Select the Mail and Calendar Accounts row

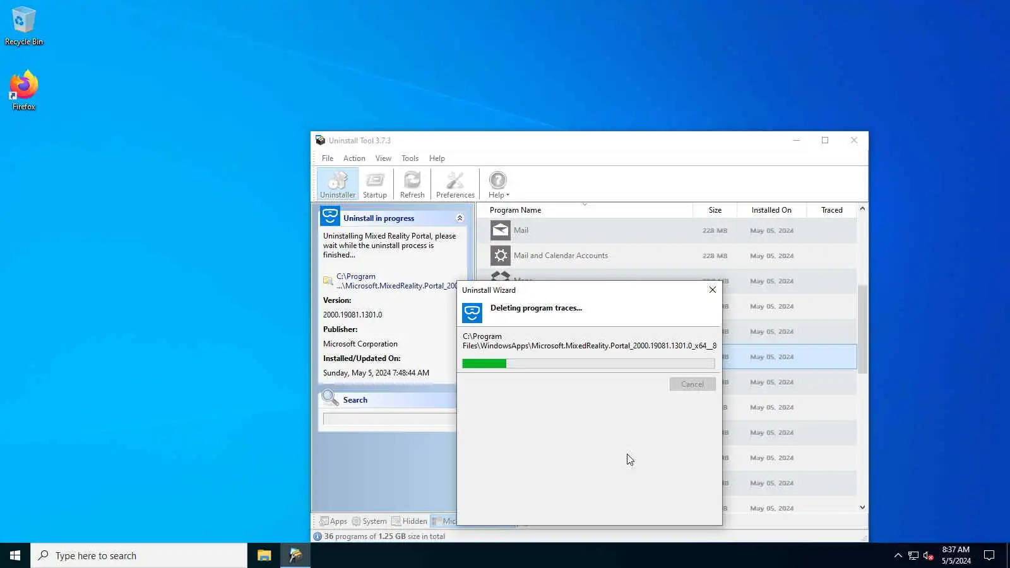pos(667,256)
